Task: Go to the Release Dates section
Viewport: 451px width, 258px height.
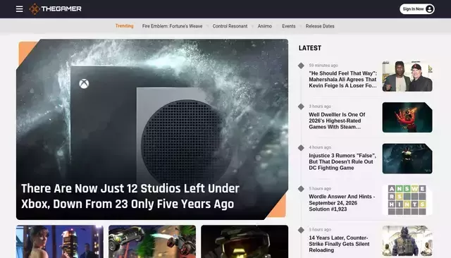Action: point(320,26)
